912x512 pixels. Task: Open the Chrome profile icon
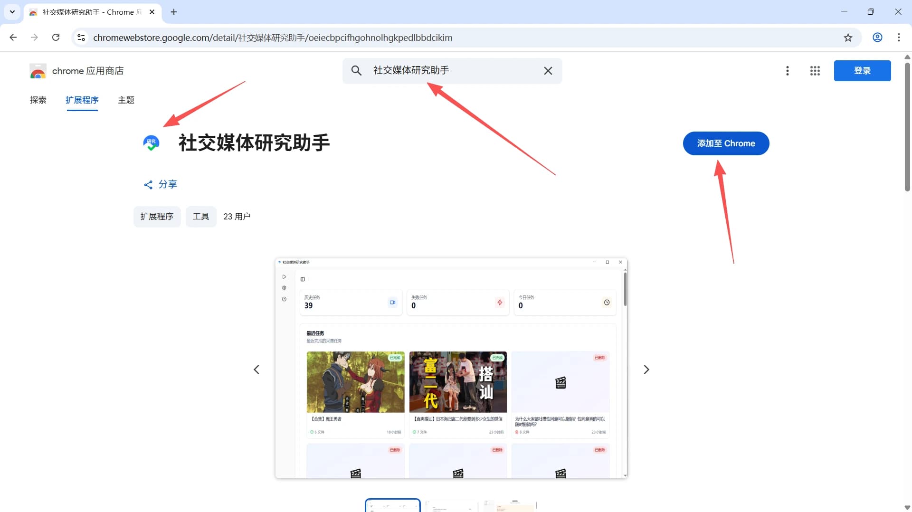click(x=877, y=38)
